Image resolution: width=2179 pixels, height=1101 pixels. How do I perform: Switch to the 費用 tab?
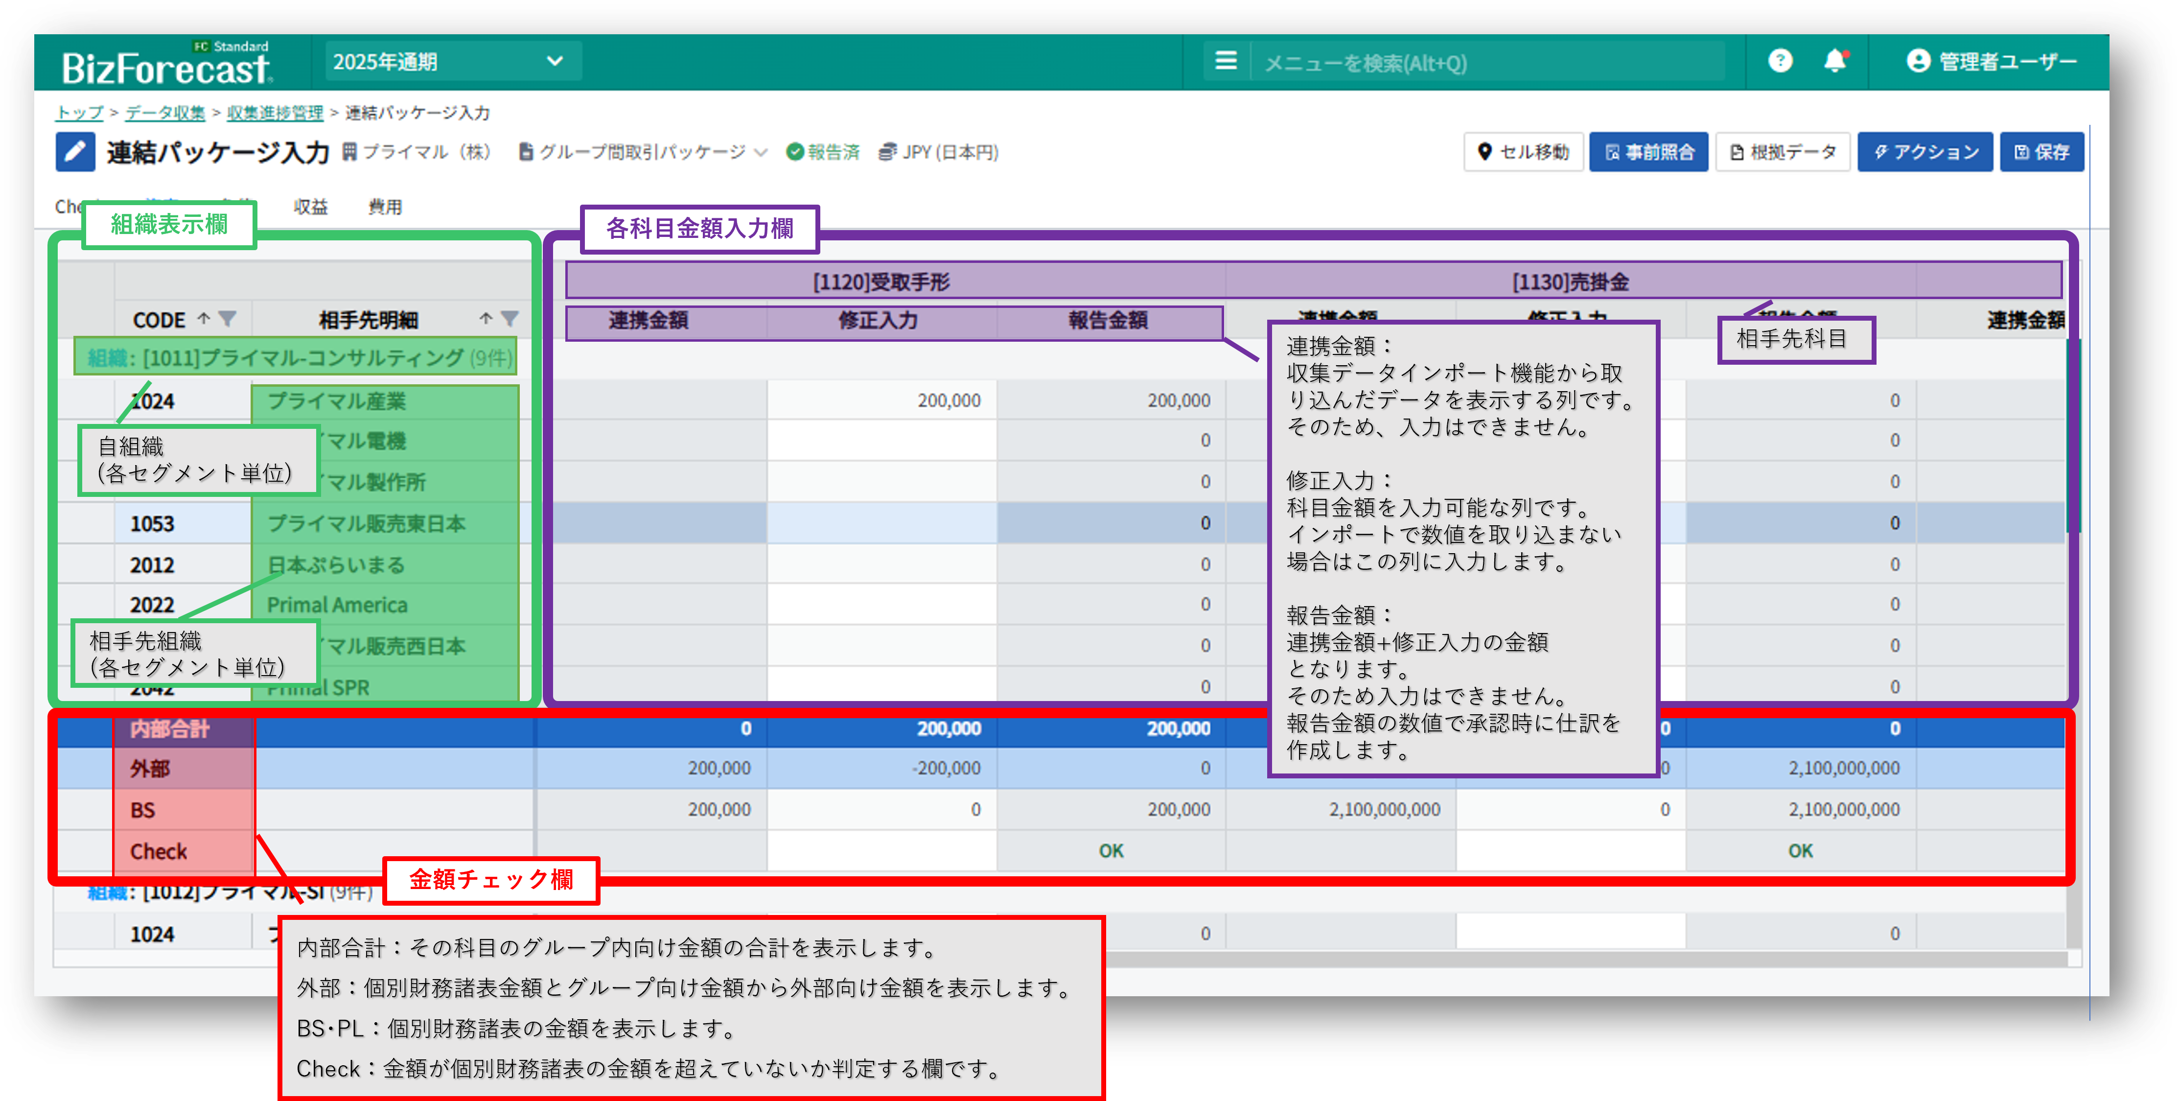pyautogui.click(x=385, y=207)
